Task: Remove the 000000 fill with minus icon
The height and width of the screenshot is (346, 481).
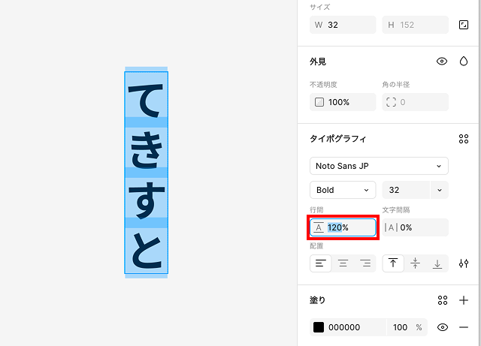Action: 464,327
